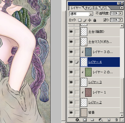Create a new layer set folder

[92, 119]
